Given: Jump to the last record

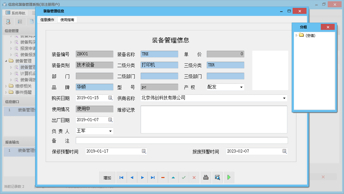Looking at the screenshot, I should pos(153,177).
